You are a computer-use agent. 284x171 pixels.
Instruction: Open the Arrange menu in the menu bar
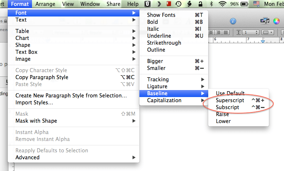tap(45, 4)
